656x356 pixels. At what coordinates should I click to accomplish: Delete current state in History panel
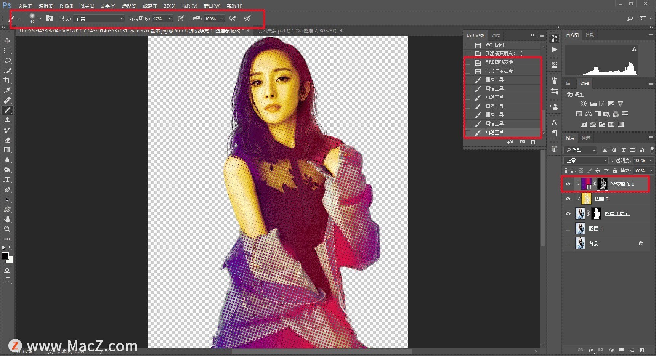[533, 142]
